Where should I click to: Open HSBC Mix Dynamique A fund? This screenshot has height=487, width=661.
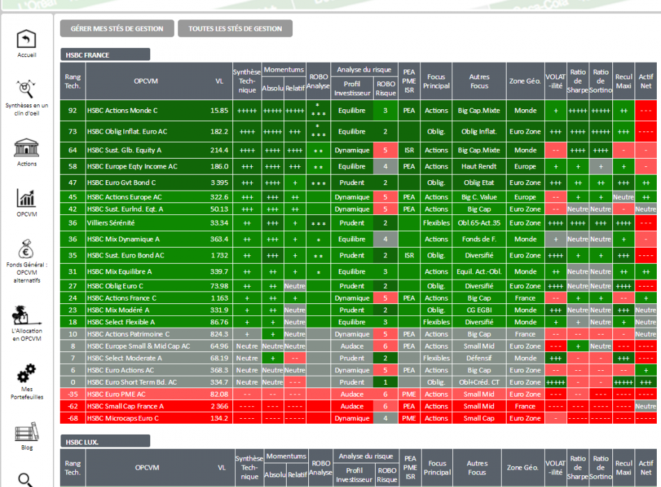[123, 239]
